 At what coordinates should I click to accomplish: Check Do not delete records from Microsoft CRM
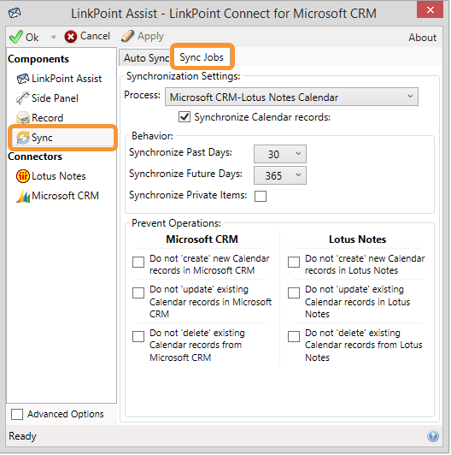pos(138,337)
